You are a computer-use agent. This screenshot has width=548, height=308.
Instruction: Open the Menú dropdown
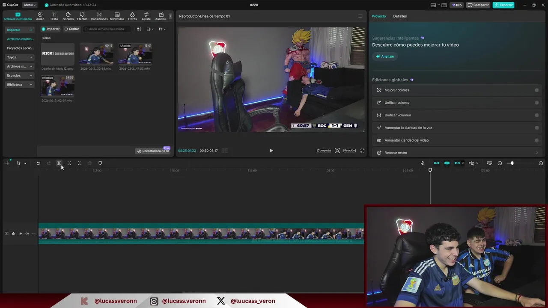click(x=30, y=5)
